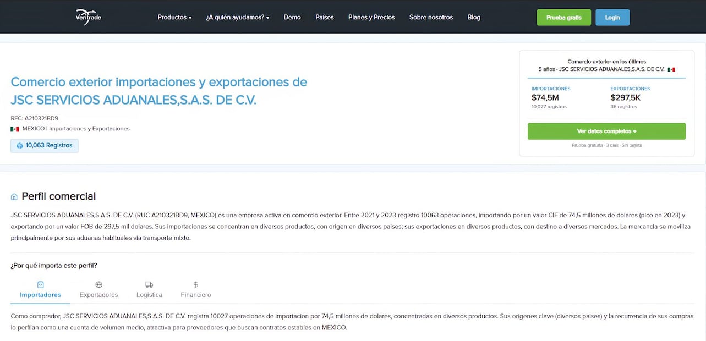
Task: Click 'MEXICO | Importaciones y Exportaciones' text
Action: point(76,129)
